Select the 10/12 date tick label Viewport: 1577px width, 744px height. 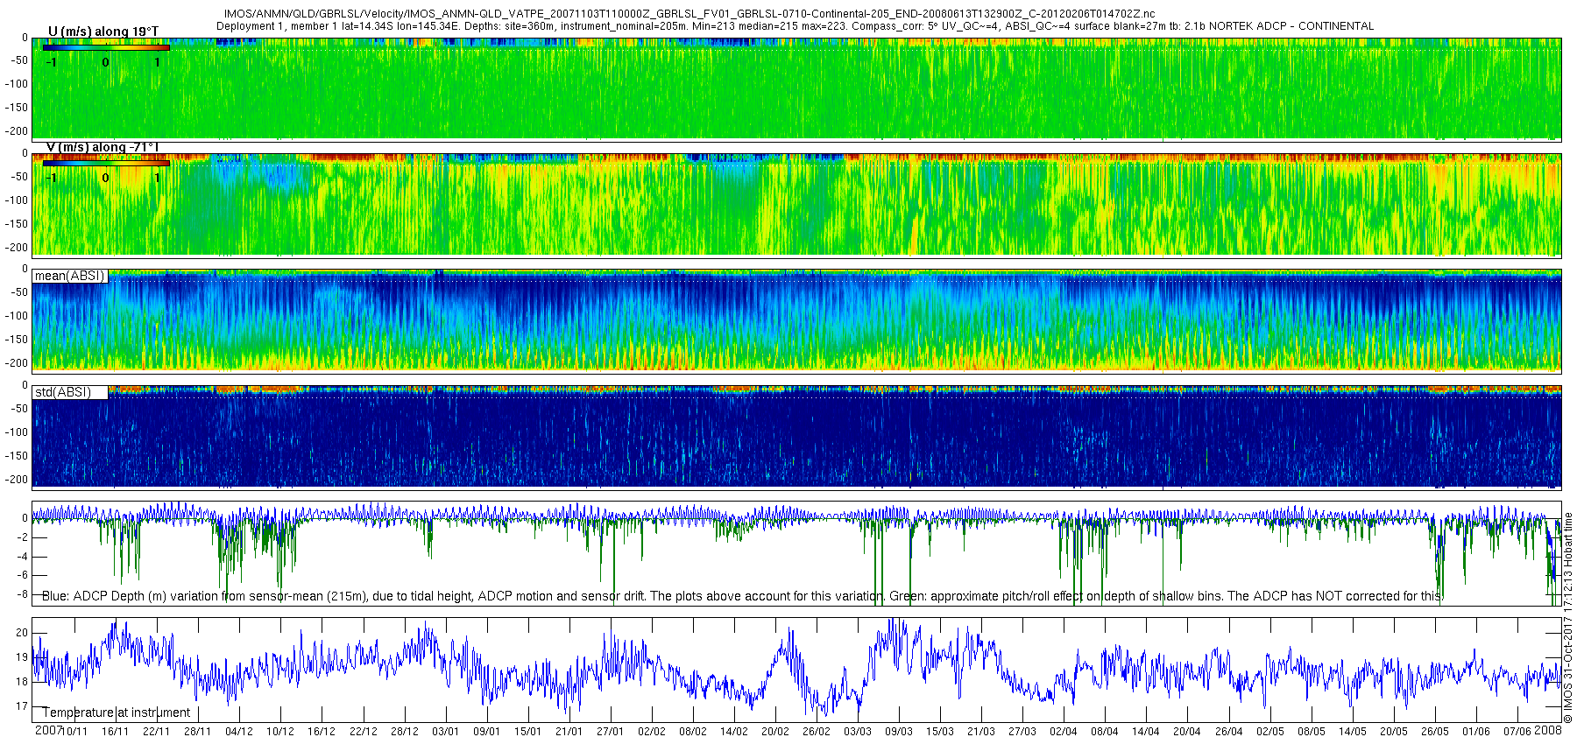(x=280, y=732)
